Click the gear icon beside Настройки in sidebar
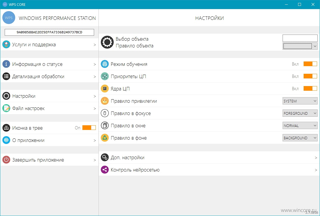320x216 pixels. [x=6, y=96]
